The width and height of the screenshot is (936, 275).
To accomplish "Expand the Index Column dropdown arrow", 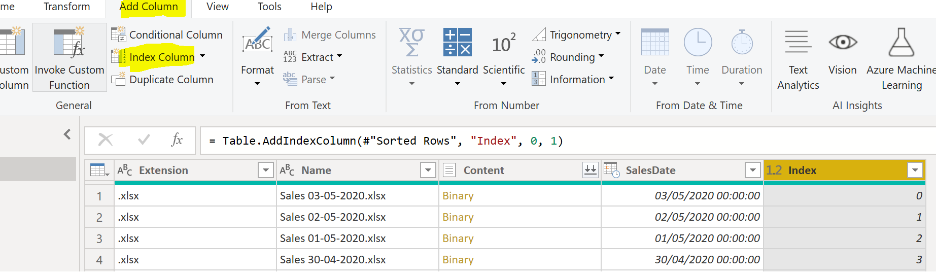I will pos(202,56).
